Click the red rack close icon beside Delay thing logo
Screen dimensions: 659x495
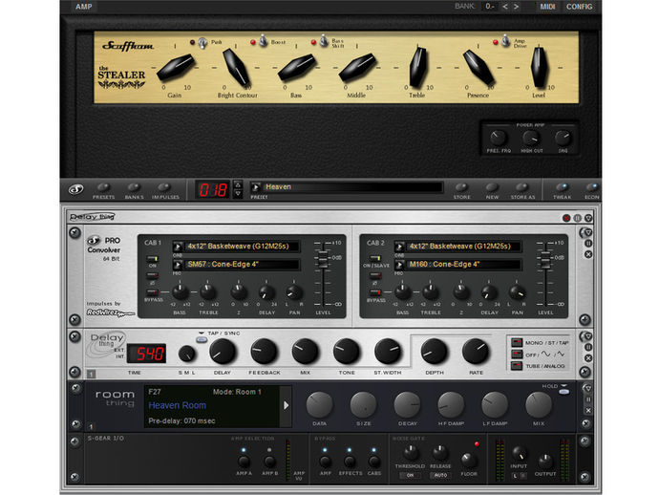(566, 218)
